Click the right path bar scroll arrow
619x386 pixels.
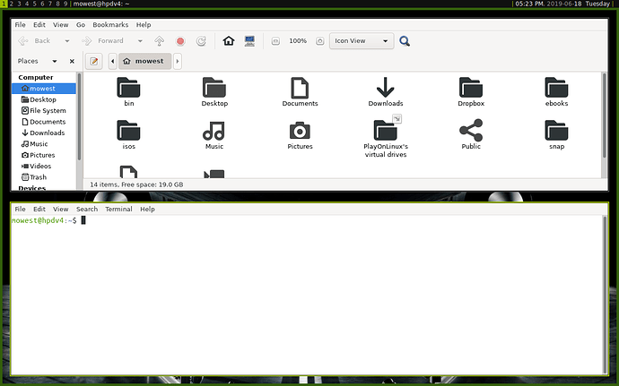click(x=178, y=61)
